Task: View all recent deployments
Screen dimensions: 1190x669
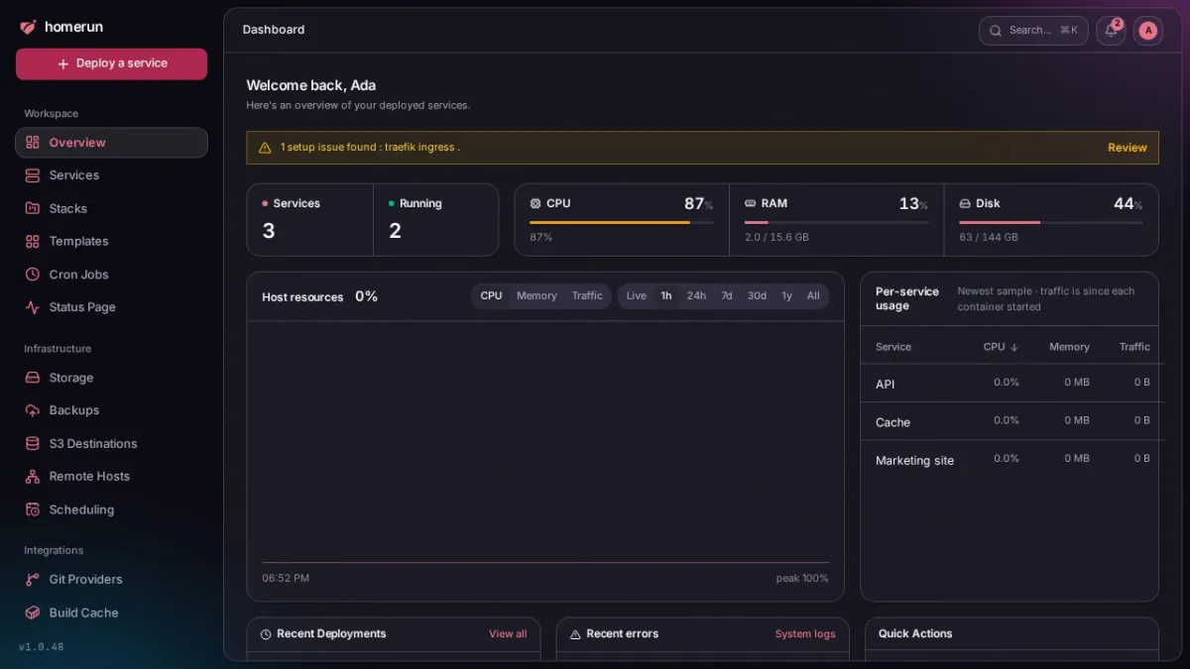Action: click(508, 634)
